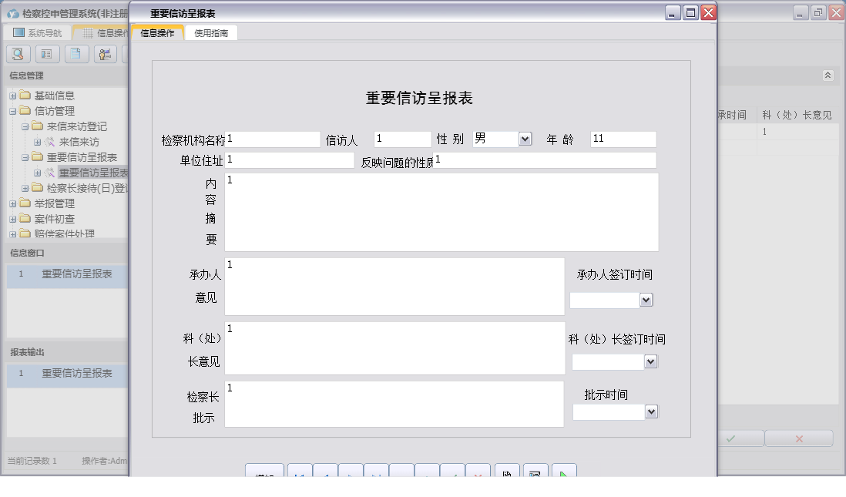Select the search icon in the toolbar
846x497 pixels.
(17, 54)
